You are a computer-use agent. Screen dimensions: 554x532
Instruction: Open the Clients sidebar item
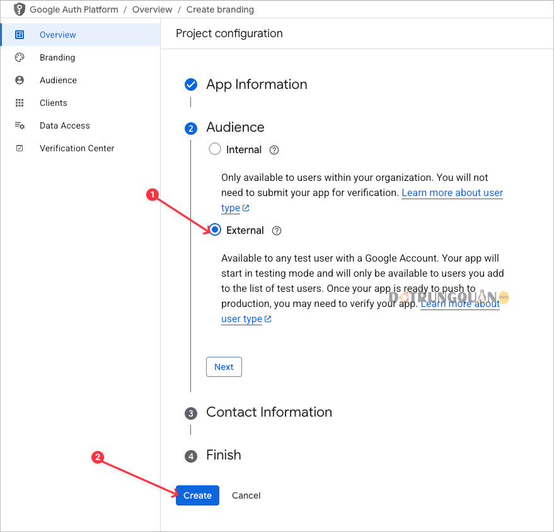click(81, 103)
